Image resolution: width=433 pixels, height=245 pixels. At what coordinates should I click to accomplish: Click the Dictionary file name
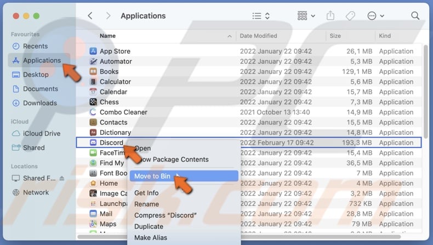coord(115,133)
